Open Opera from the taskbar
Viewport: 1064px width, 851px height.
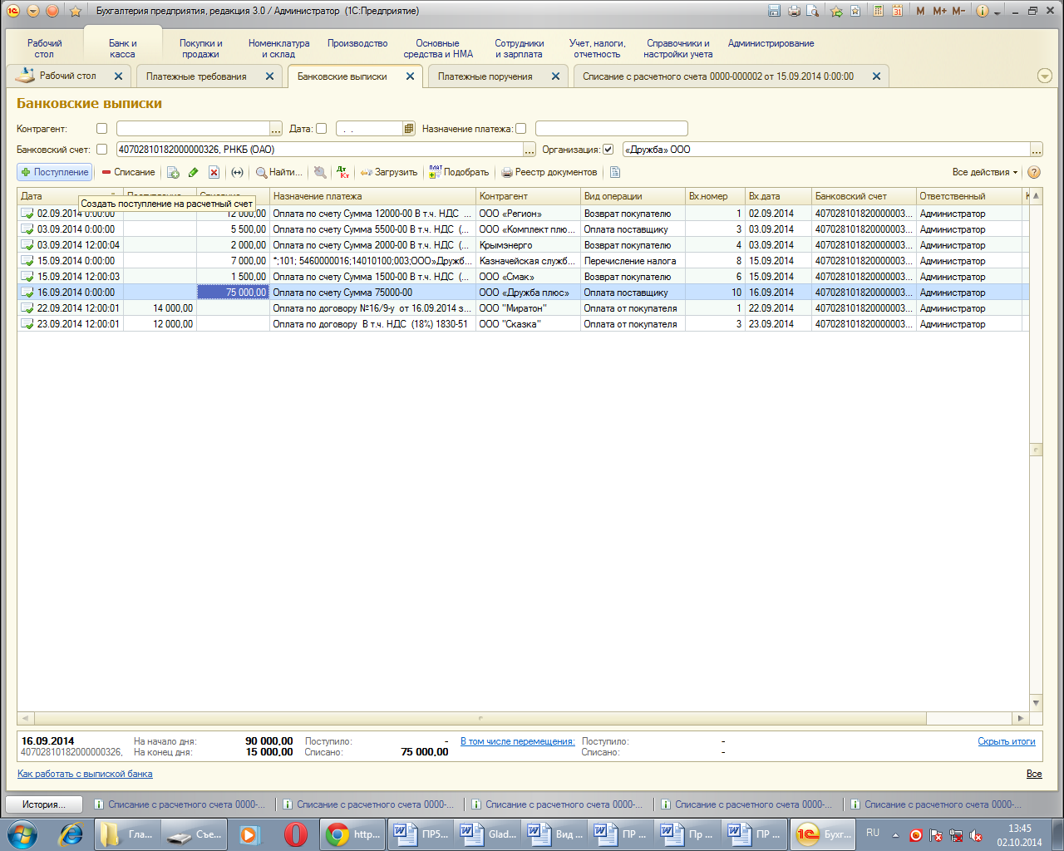[x=295, y=834]
